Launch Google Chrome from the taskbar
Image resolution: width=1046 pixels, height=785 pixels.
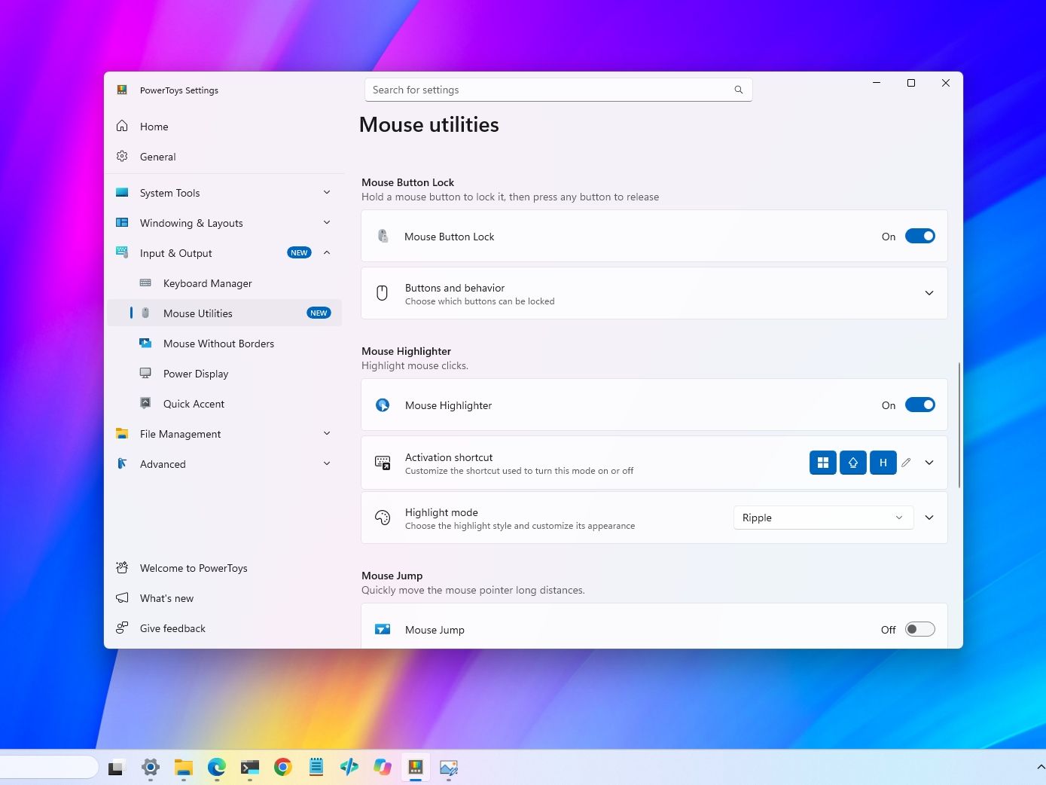pyautogui.click(x=283, y=768)
